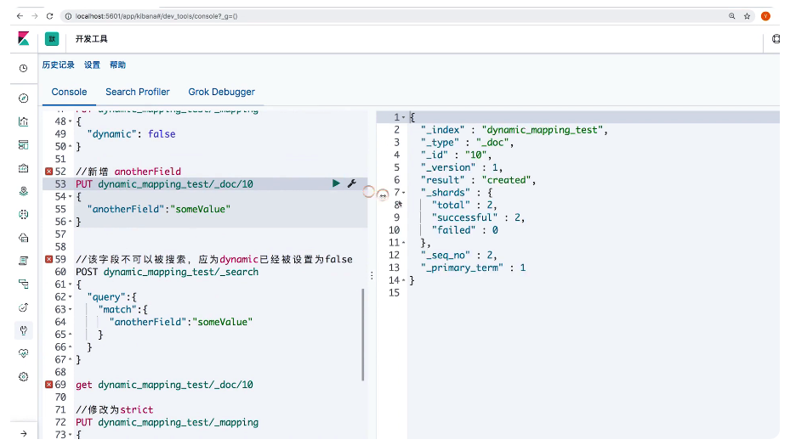This screenshot has height=445, width=790.
Task: Fold the response root object on line 1
Action: [x=403, y=117]
